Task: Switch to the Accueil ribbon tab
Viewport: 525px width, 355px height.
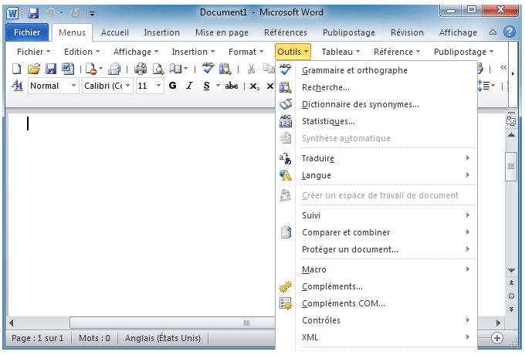Action: coord(115,32)
